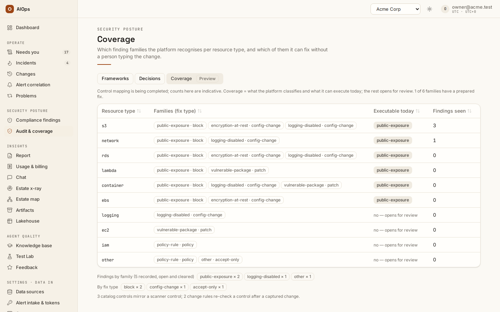Click the Needs you list icon
The height and width of the screenshot is (312, 500).
(10, 52)
